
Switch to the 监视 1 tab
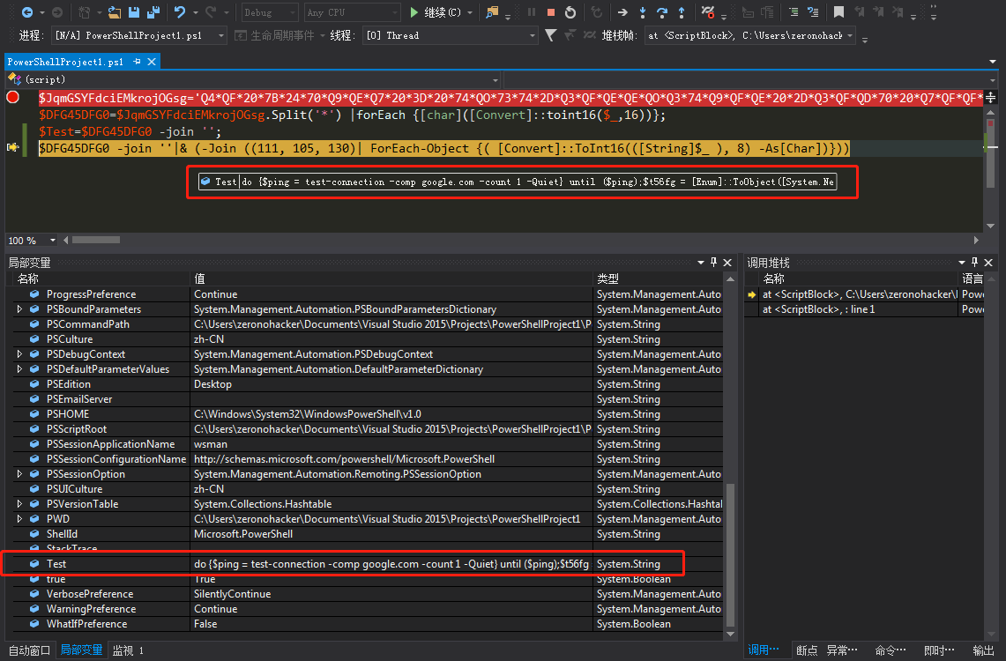point(129,650)
